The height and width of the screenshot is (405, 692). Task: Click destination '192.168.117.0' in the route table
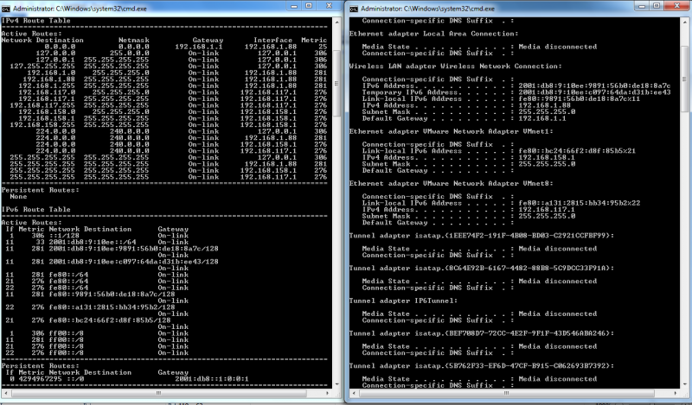[x=47, y=92]
